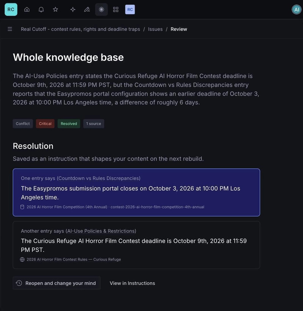Click the Resolution heading
This screenshot has height=311, width=303.
point(33,146)
